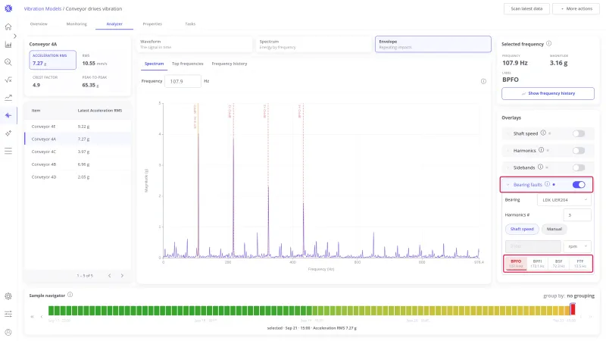Screen dimensions: 606x341
Task: Click the chart info icon near frequency field
Action: (x=483, y=81)
